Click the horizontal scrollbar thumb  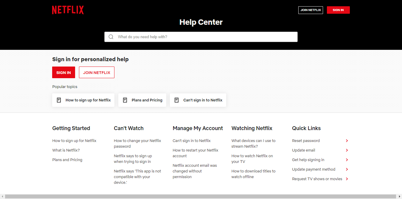(201, 197)
